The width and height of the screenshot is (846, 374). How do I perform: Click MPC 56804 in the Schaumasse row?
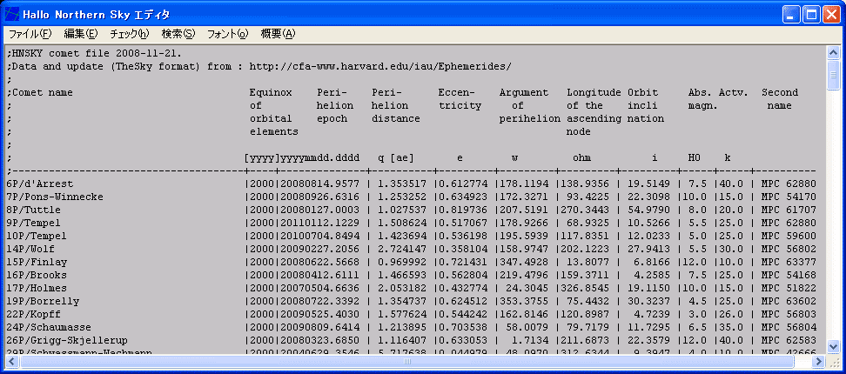click(x=789, y=327)
